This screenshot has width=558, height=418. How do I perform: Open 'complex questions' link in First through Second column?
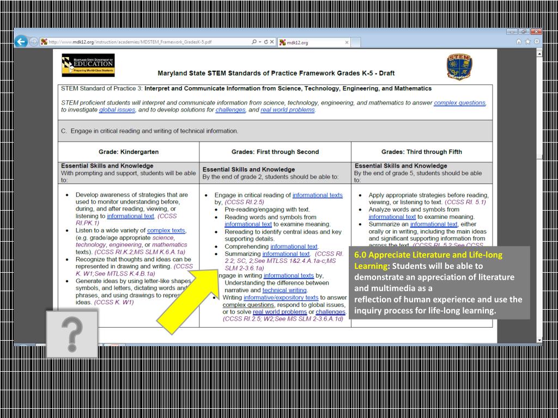click(x=248, y=305)
